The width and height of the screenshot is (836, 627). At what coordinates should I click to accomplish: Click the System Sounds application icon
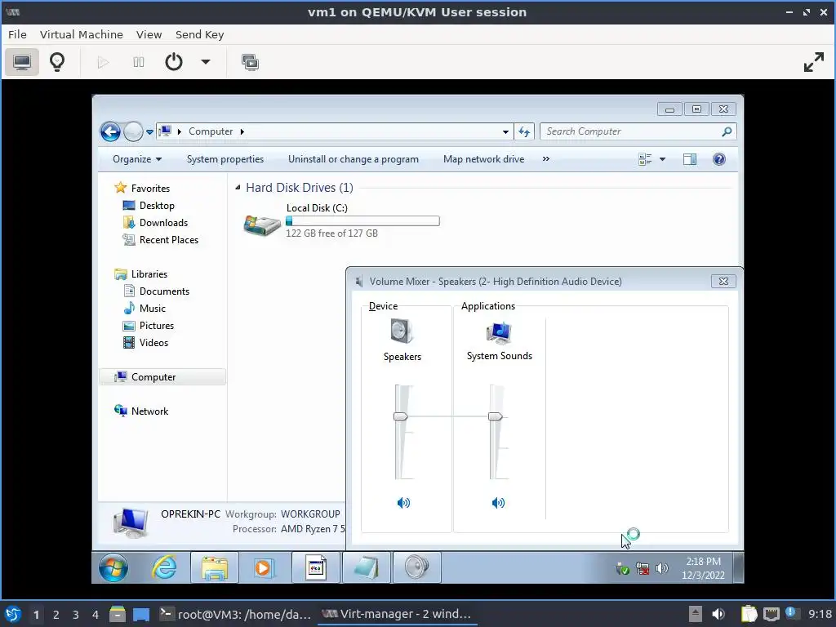[499, 333]
